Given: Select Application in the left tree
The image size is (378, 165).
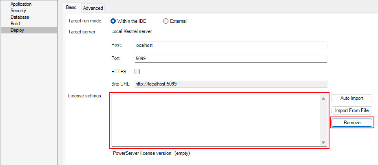Looking at the screenshot, I should coord(21,4).
